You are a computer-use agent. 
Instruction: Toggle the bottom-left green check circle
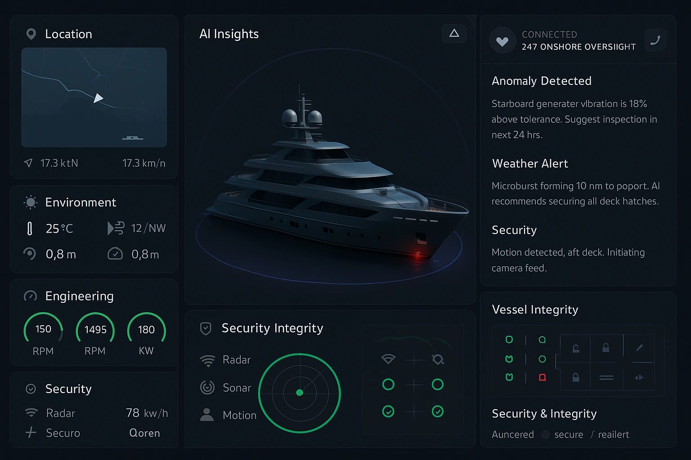388,411
